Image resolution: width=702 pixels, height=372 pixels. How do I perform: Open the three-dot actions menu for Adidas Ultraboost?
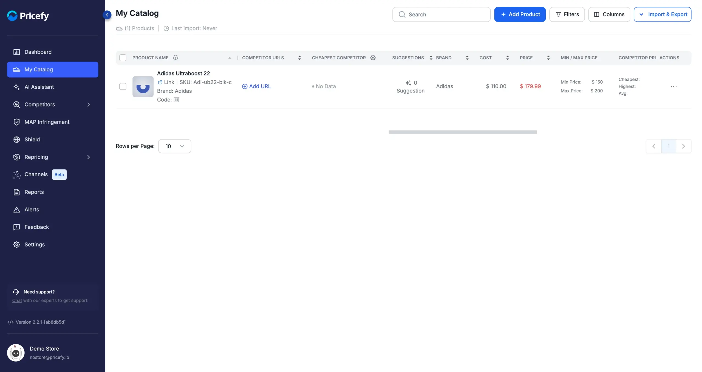(x=674, y=86)
